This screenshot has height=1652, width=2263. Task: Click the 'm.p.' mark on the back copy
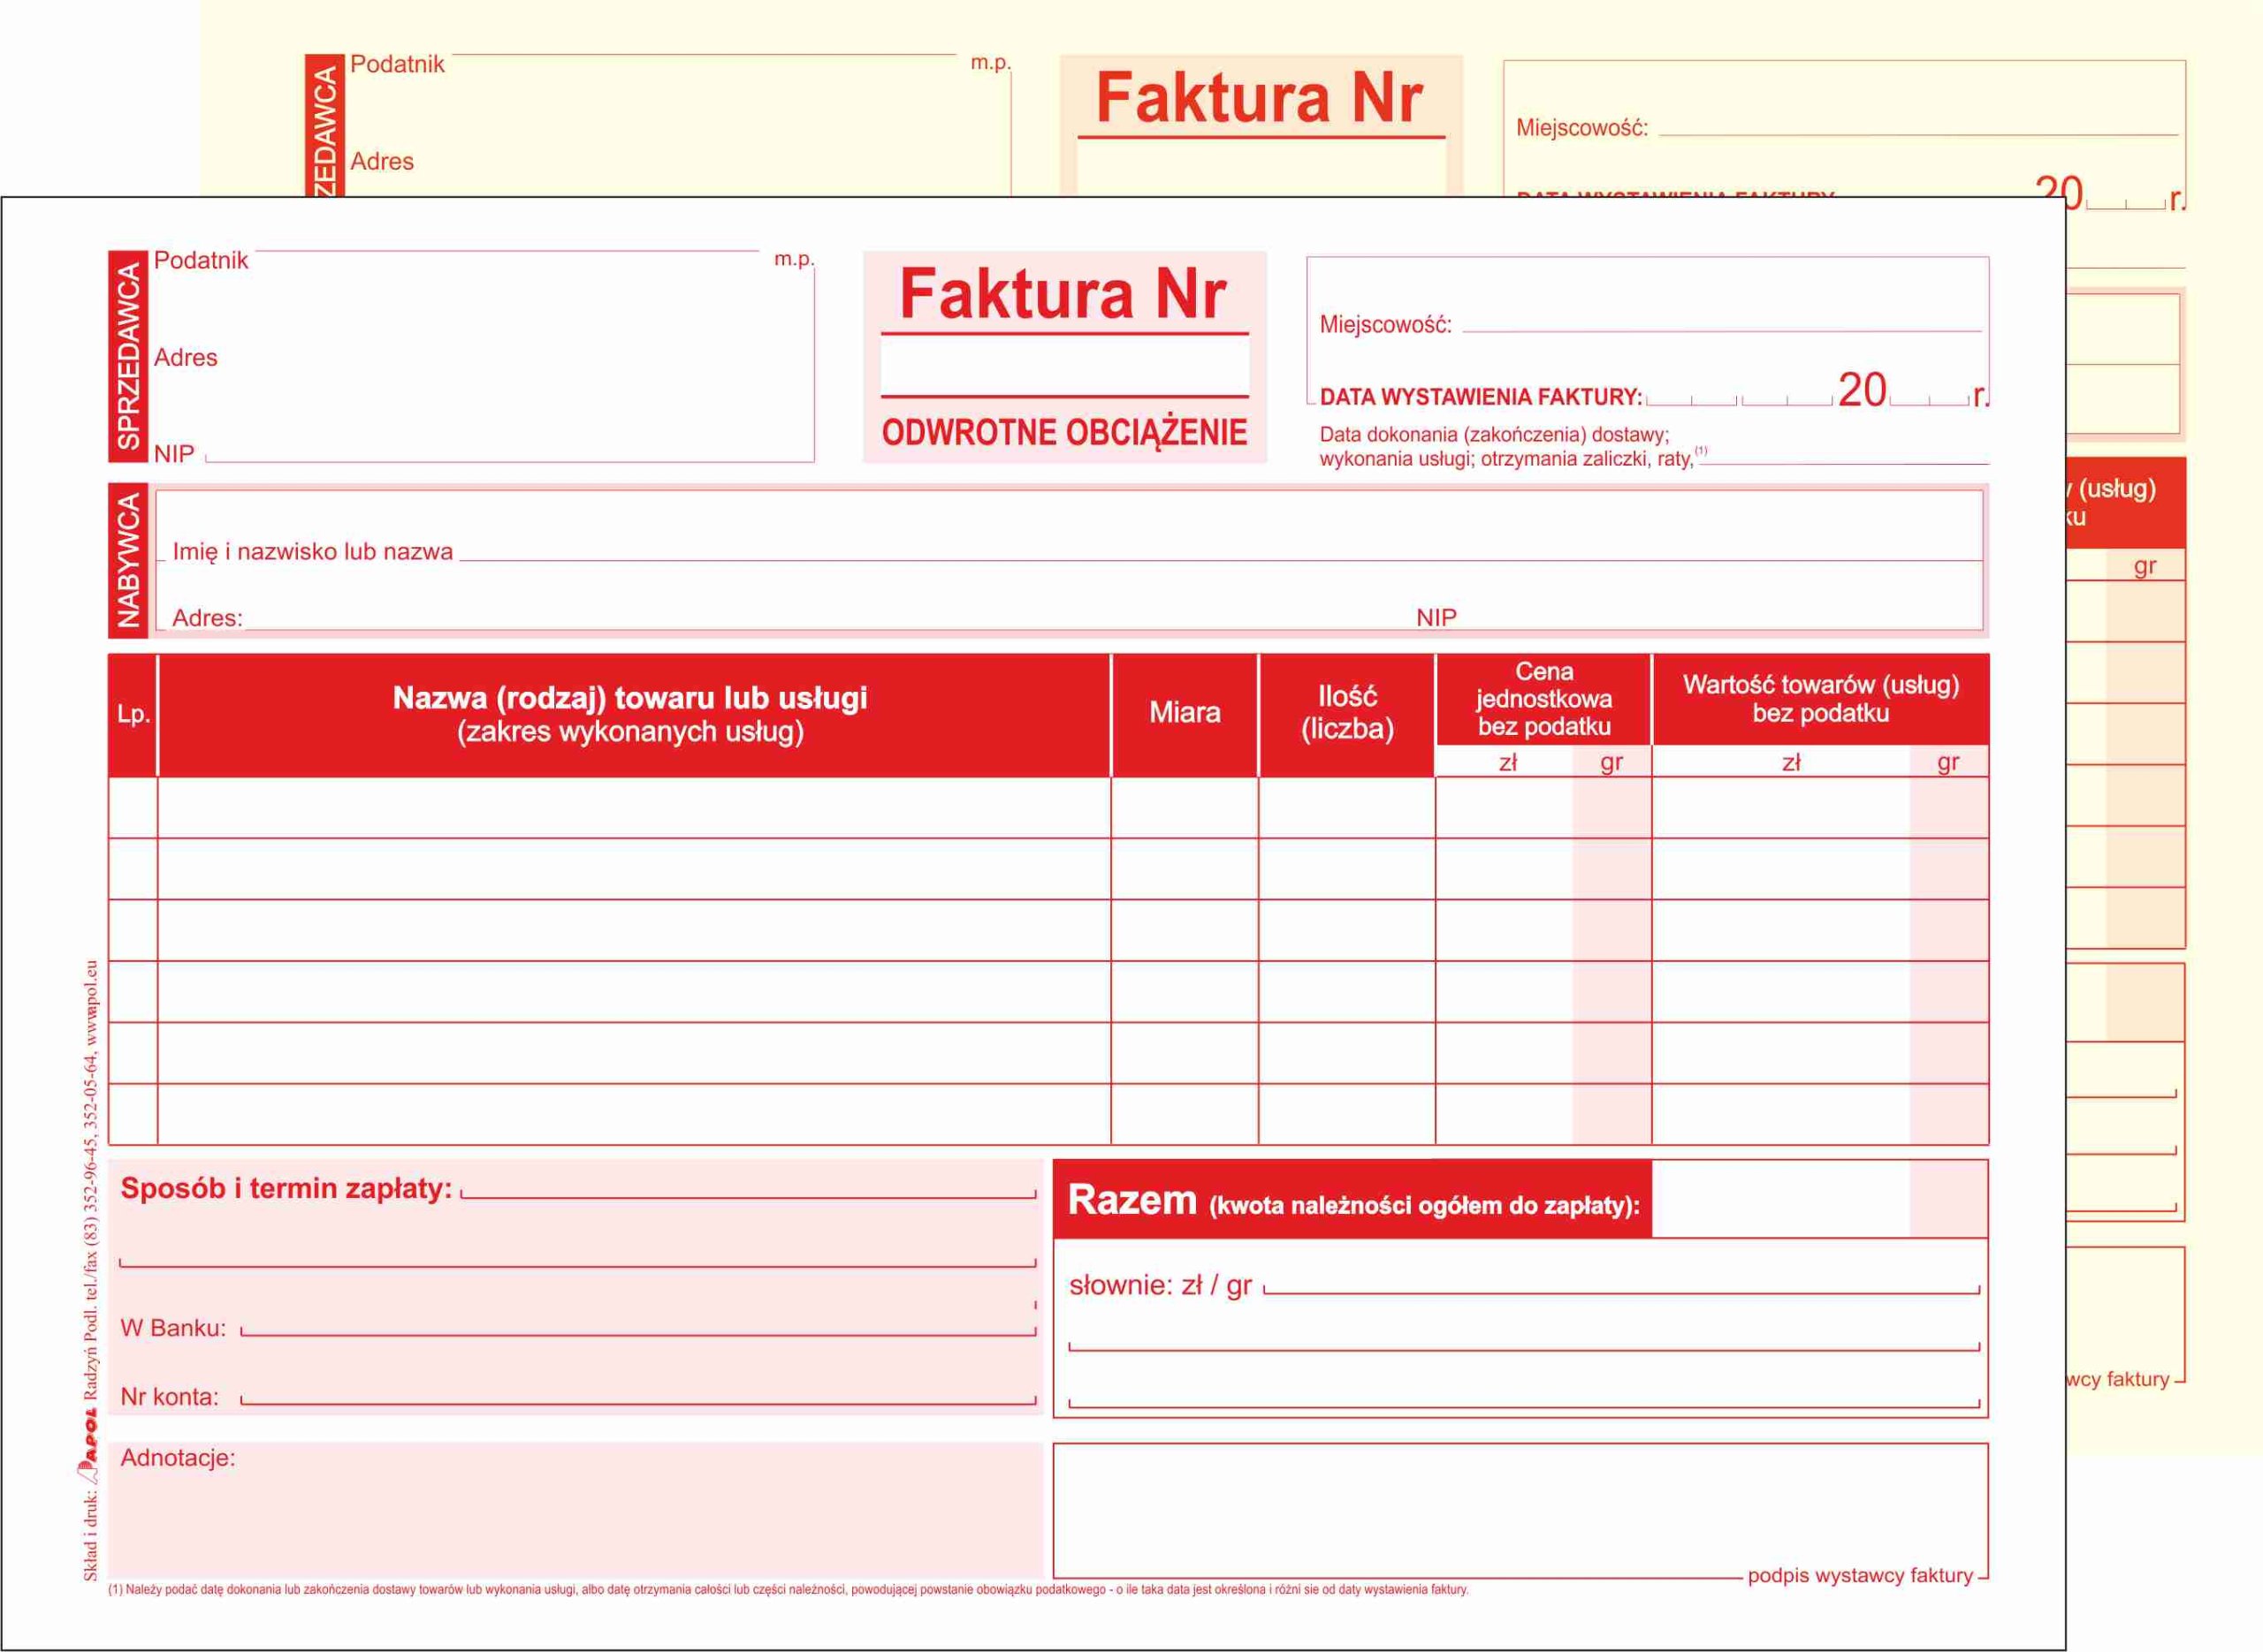(990, 63)
